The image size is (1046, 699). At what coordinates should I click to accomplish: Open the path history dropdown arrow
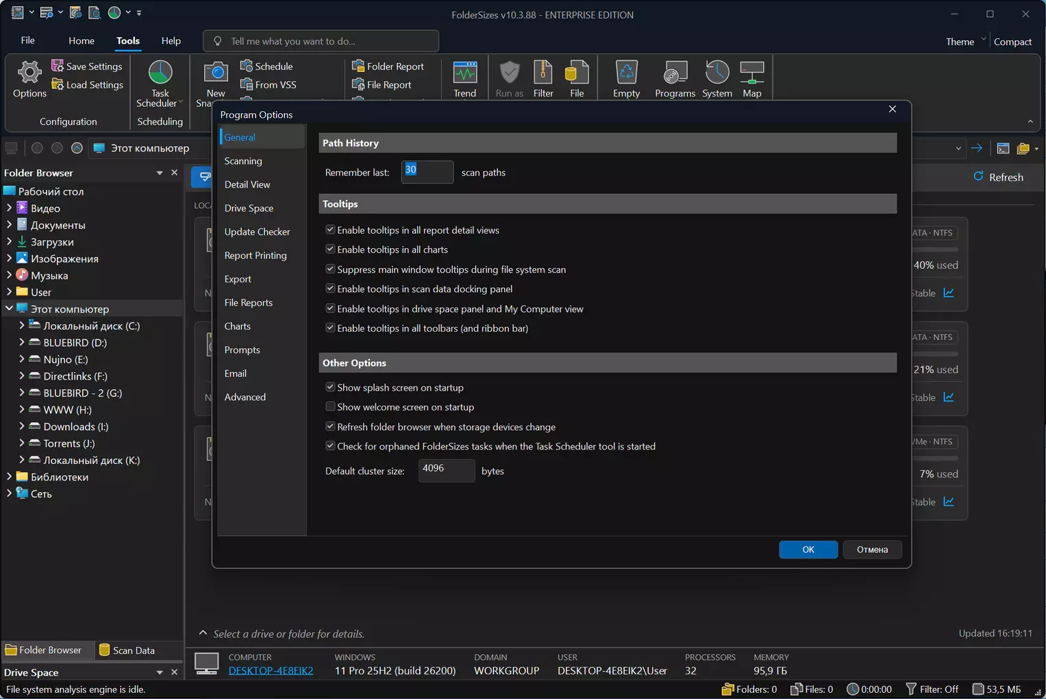[x=958, y=148]
